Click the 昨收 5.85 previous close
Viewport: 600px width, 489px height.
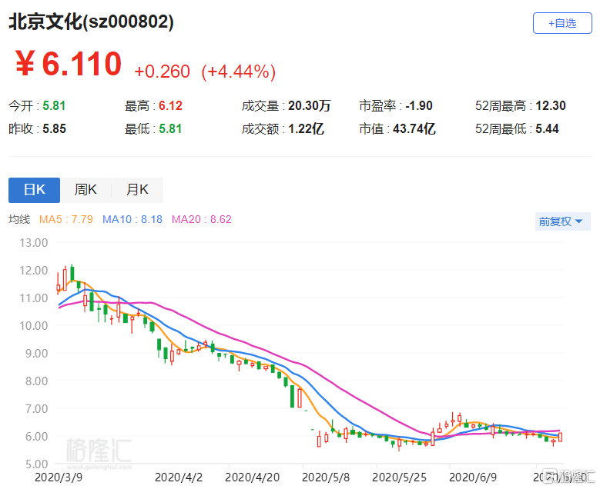click(x=37, y=128)
